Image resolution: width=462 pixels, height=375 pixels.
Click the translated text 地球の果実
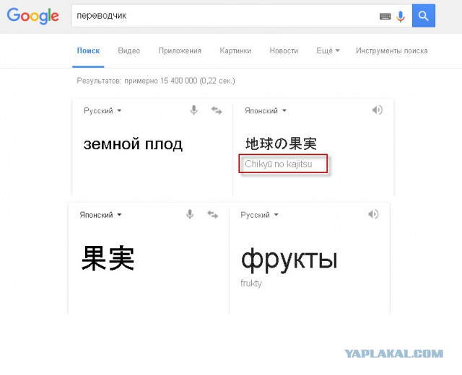tap(281, 144)
